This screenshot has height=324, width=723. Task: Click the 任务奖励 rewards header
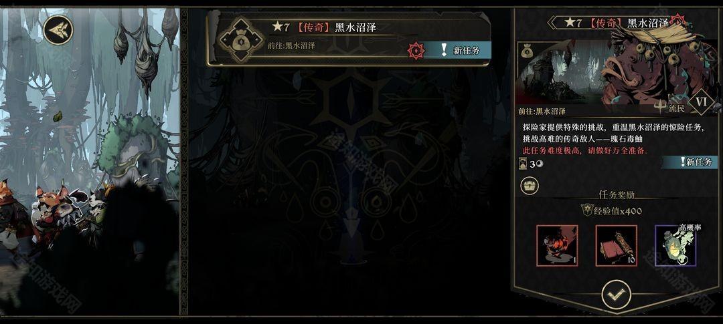(617, 194)
